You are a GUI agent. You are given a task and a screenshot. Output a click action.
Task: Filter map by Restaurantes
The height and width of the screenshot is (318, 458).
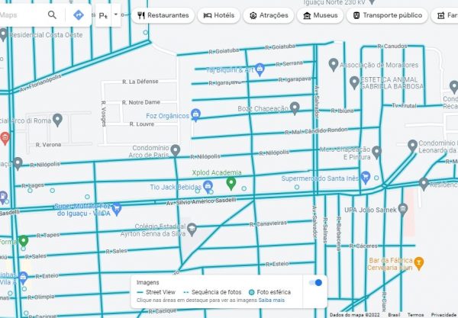pyautogui.click(x=163, y=14)
